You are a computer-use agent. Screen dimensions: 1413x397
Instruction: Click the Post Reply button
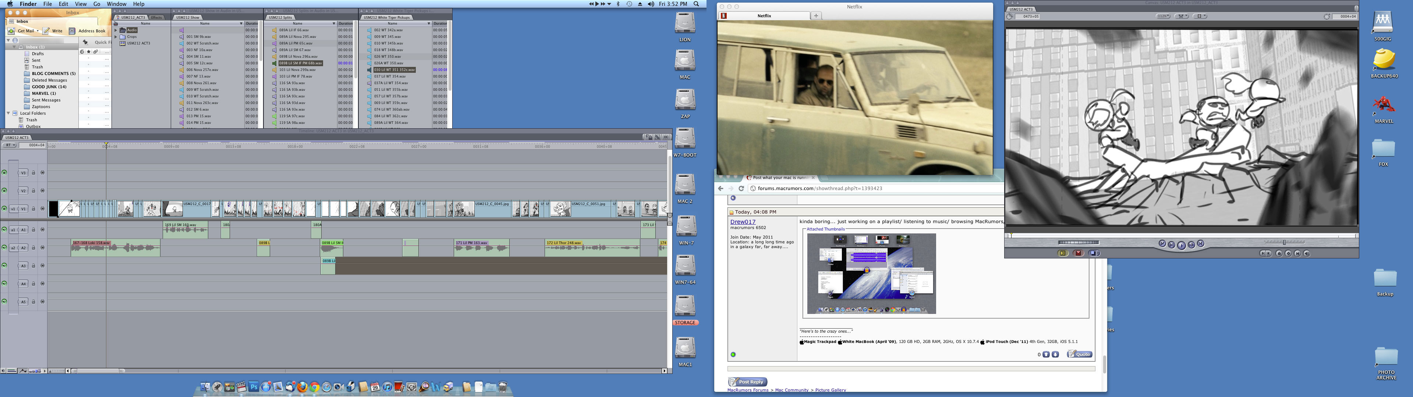748,382
